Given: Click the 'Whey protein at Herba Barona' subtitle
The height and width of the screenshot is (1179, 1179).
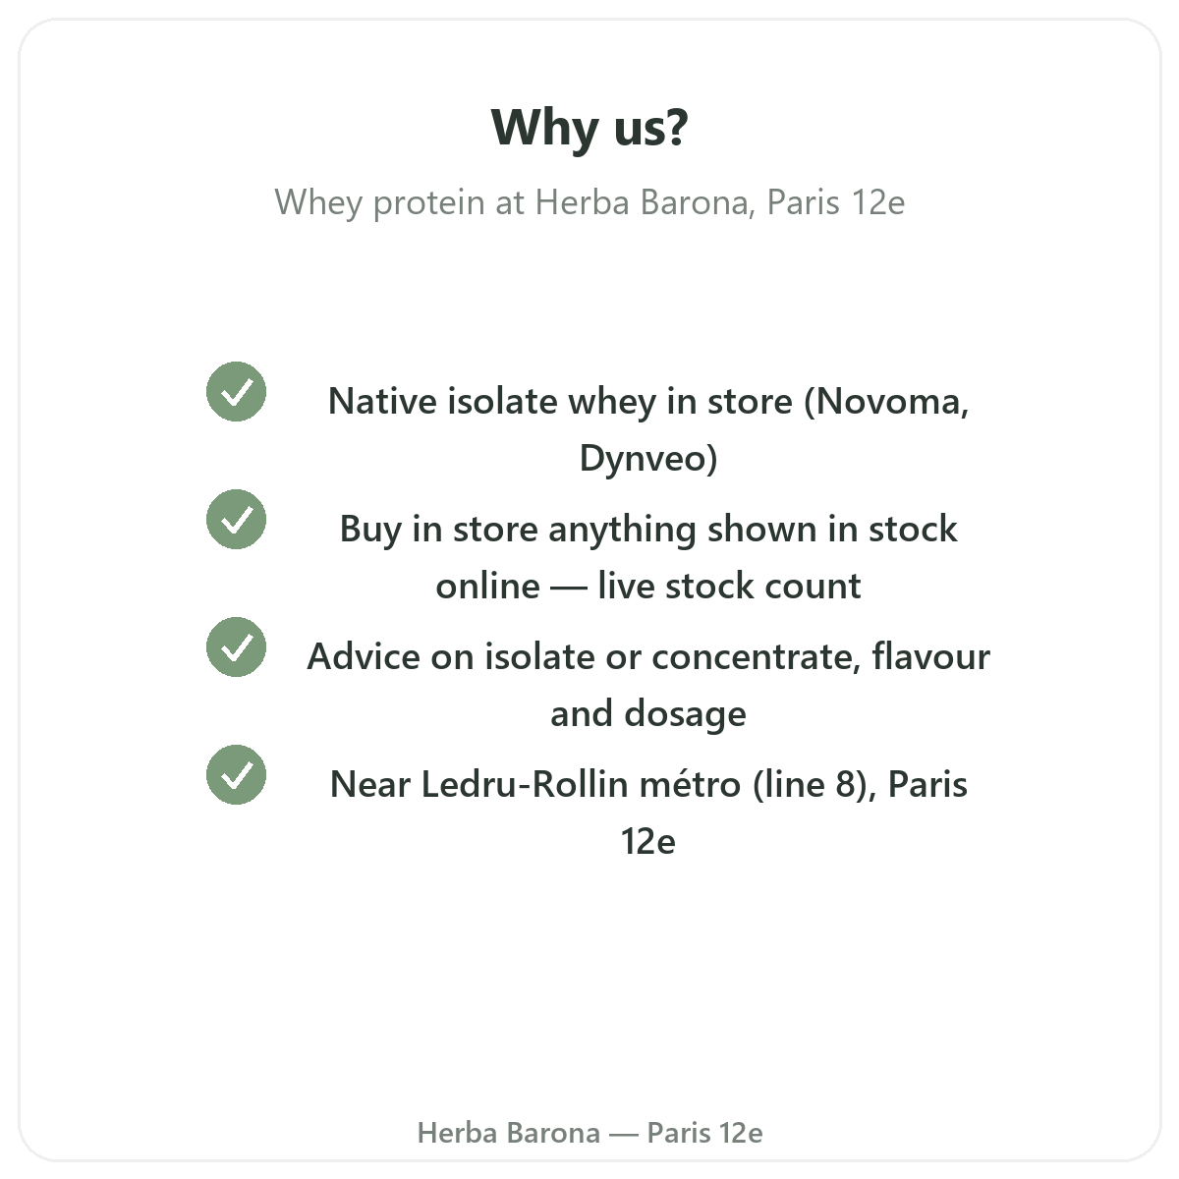Looking at the screenshot, I should click(x=589, y=202).
